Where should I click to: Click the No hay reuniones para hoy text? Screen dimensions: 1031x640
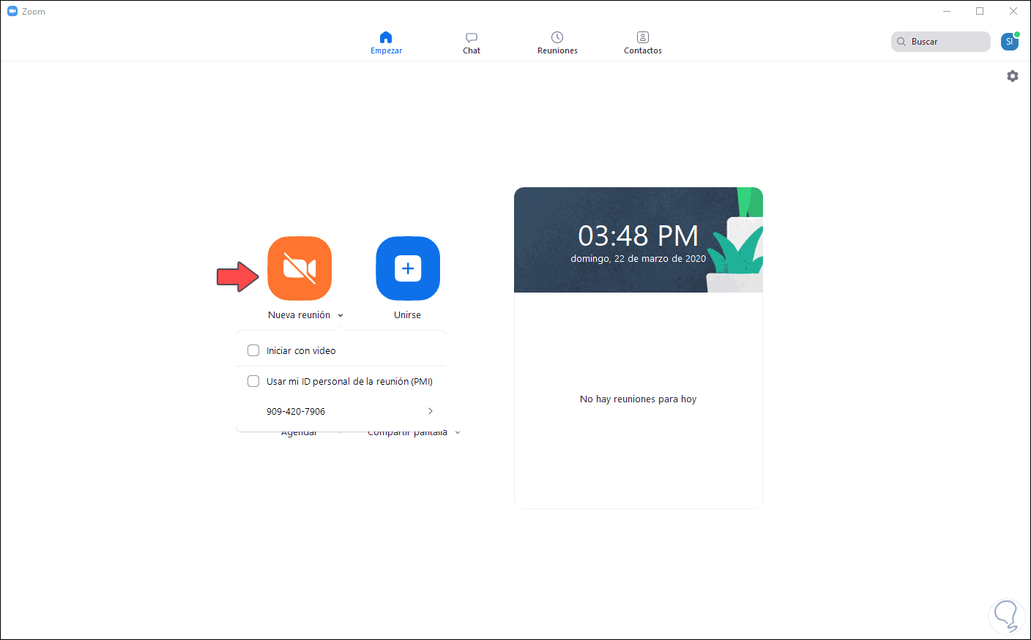[x=638, y=399]
